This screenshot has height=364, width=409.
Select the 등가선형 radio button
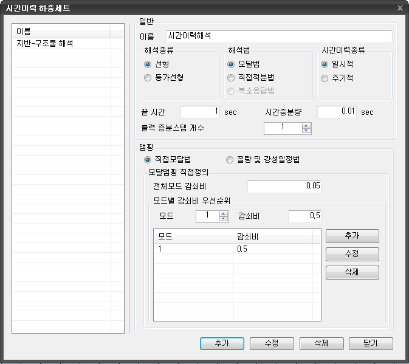coord(148,78)
